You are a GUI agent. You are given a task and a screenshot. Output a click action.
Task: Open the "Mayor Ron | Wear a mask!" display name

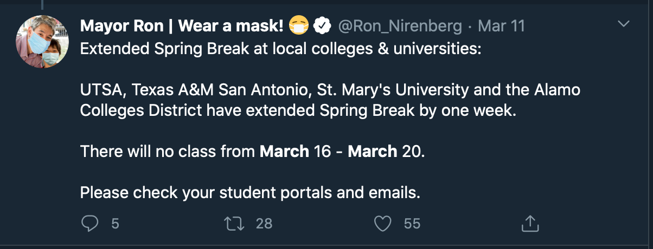(x=182, y=25)
